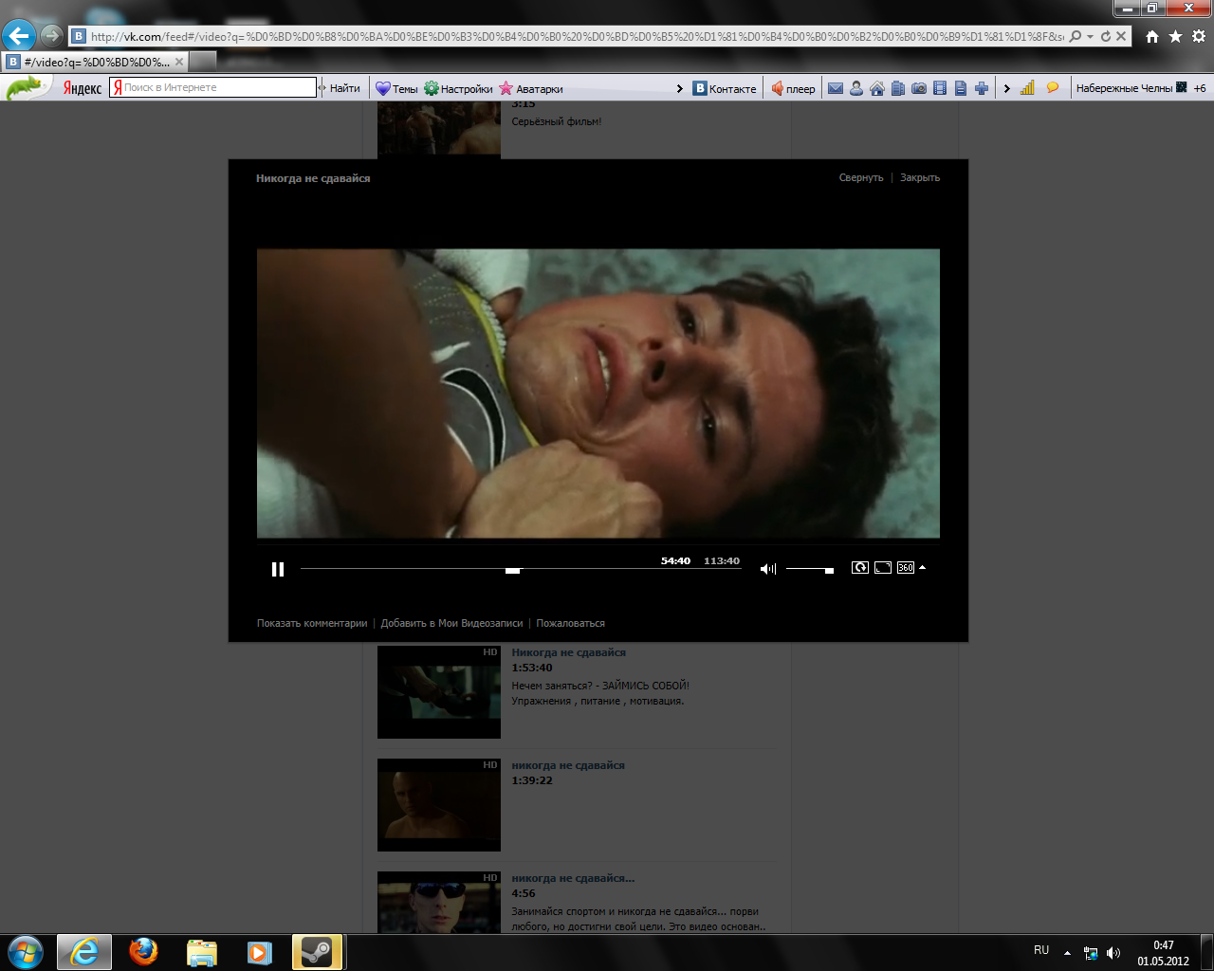Viewport: 1214px width, 971px height.
Task: Open browser Home icon
Action: [1152, 36]
